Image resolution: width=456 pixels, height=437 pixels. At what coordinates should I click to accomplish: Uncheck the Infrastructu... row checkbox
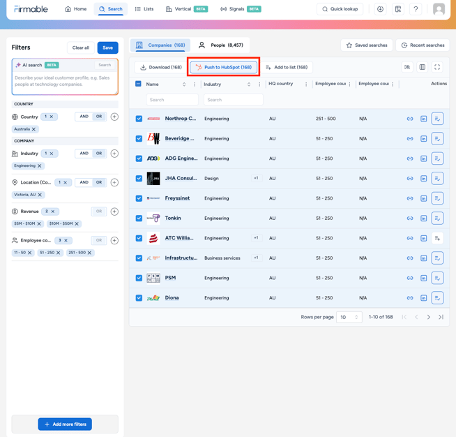pyautogui.click(x=139, y=258)
